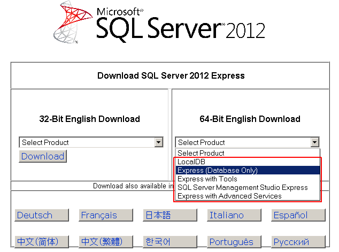Click the Download button under 32-Bit
The image size is (339, 252).
click(43, 156)
